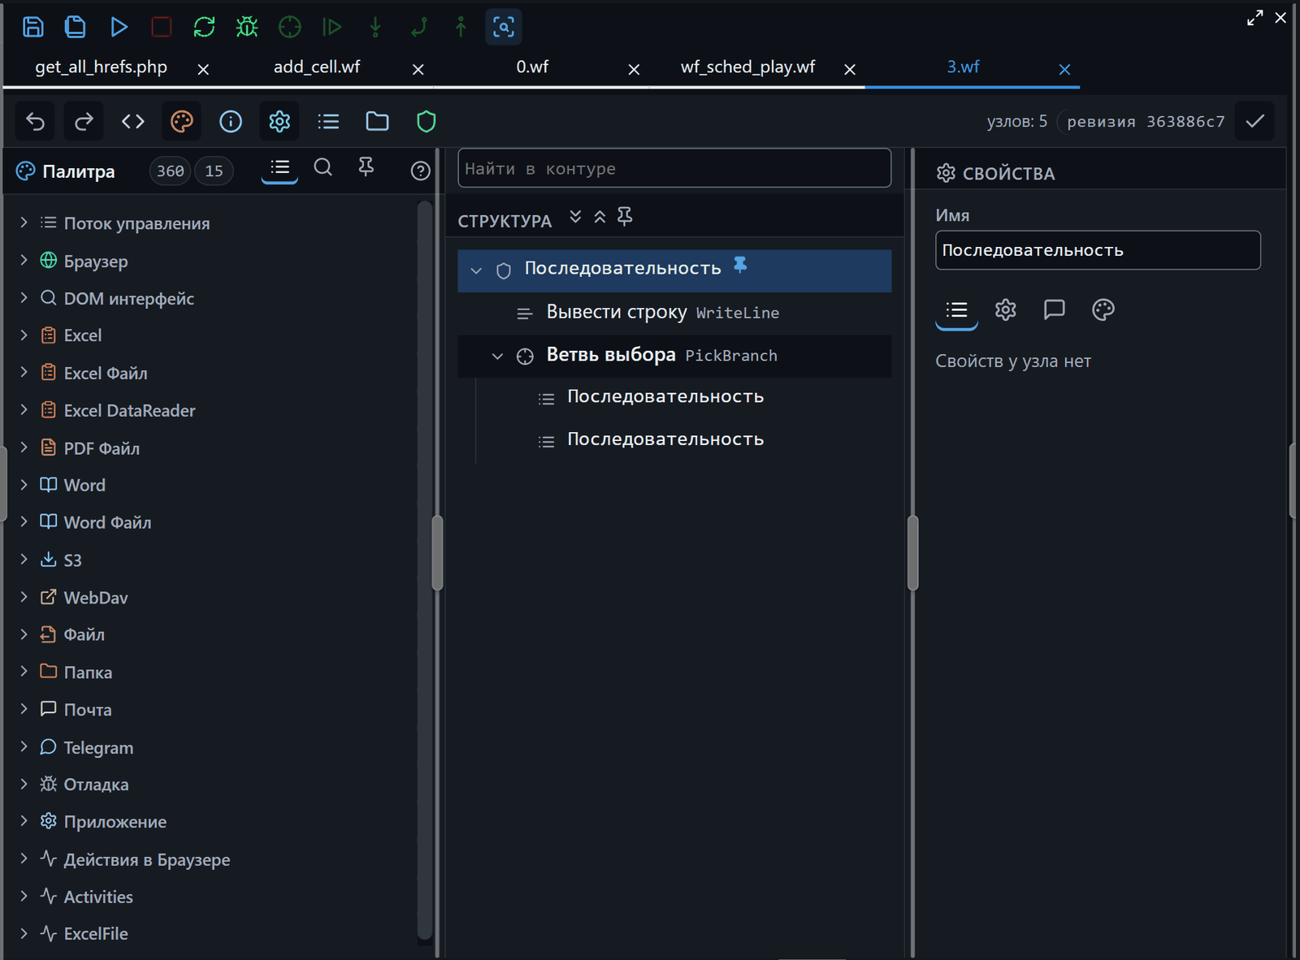
Task: Collapse root Последовательность node chevron
Action: [477, 270]
